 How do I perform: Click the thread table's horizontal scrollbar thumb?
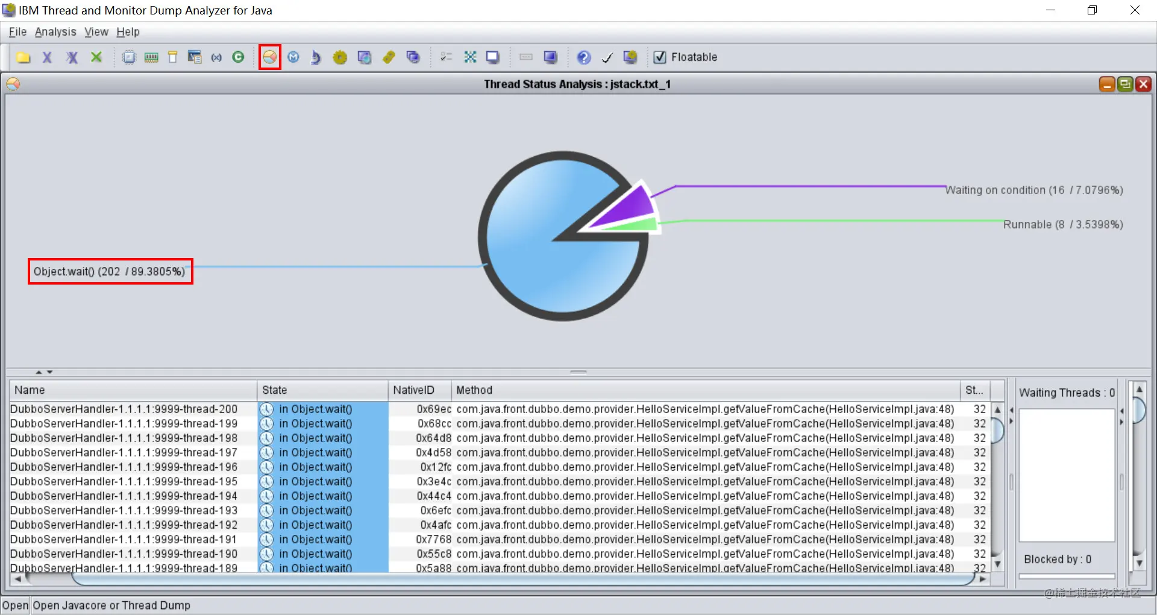523,579
